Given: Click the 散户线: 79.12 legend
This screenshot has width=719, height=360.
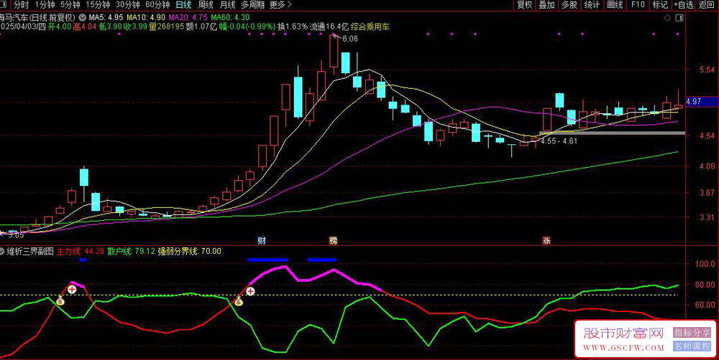Looking at the screenshot, I should click(131, 251).
